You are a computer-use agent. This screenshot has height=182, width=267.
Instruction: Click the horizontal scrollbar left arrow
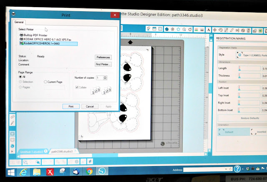pos(18,156)
